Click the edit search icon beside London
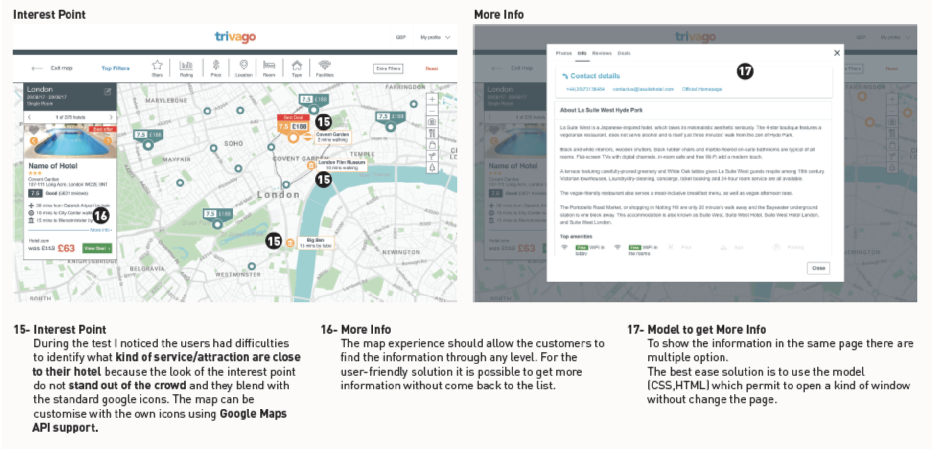Screen dimensions: 932x455 [x=107, y=91]
